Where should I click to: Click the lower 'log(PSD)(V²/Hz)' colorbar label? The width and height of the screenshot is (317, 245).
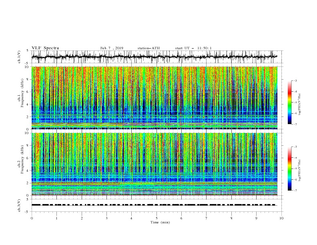(x=299, y=171)
